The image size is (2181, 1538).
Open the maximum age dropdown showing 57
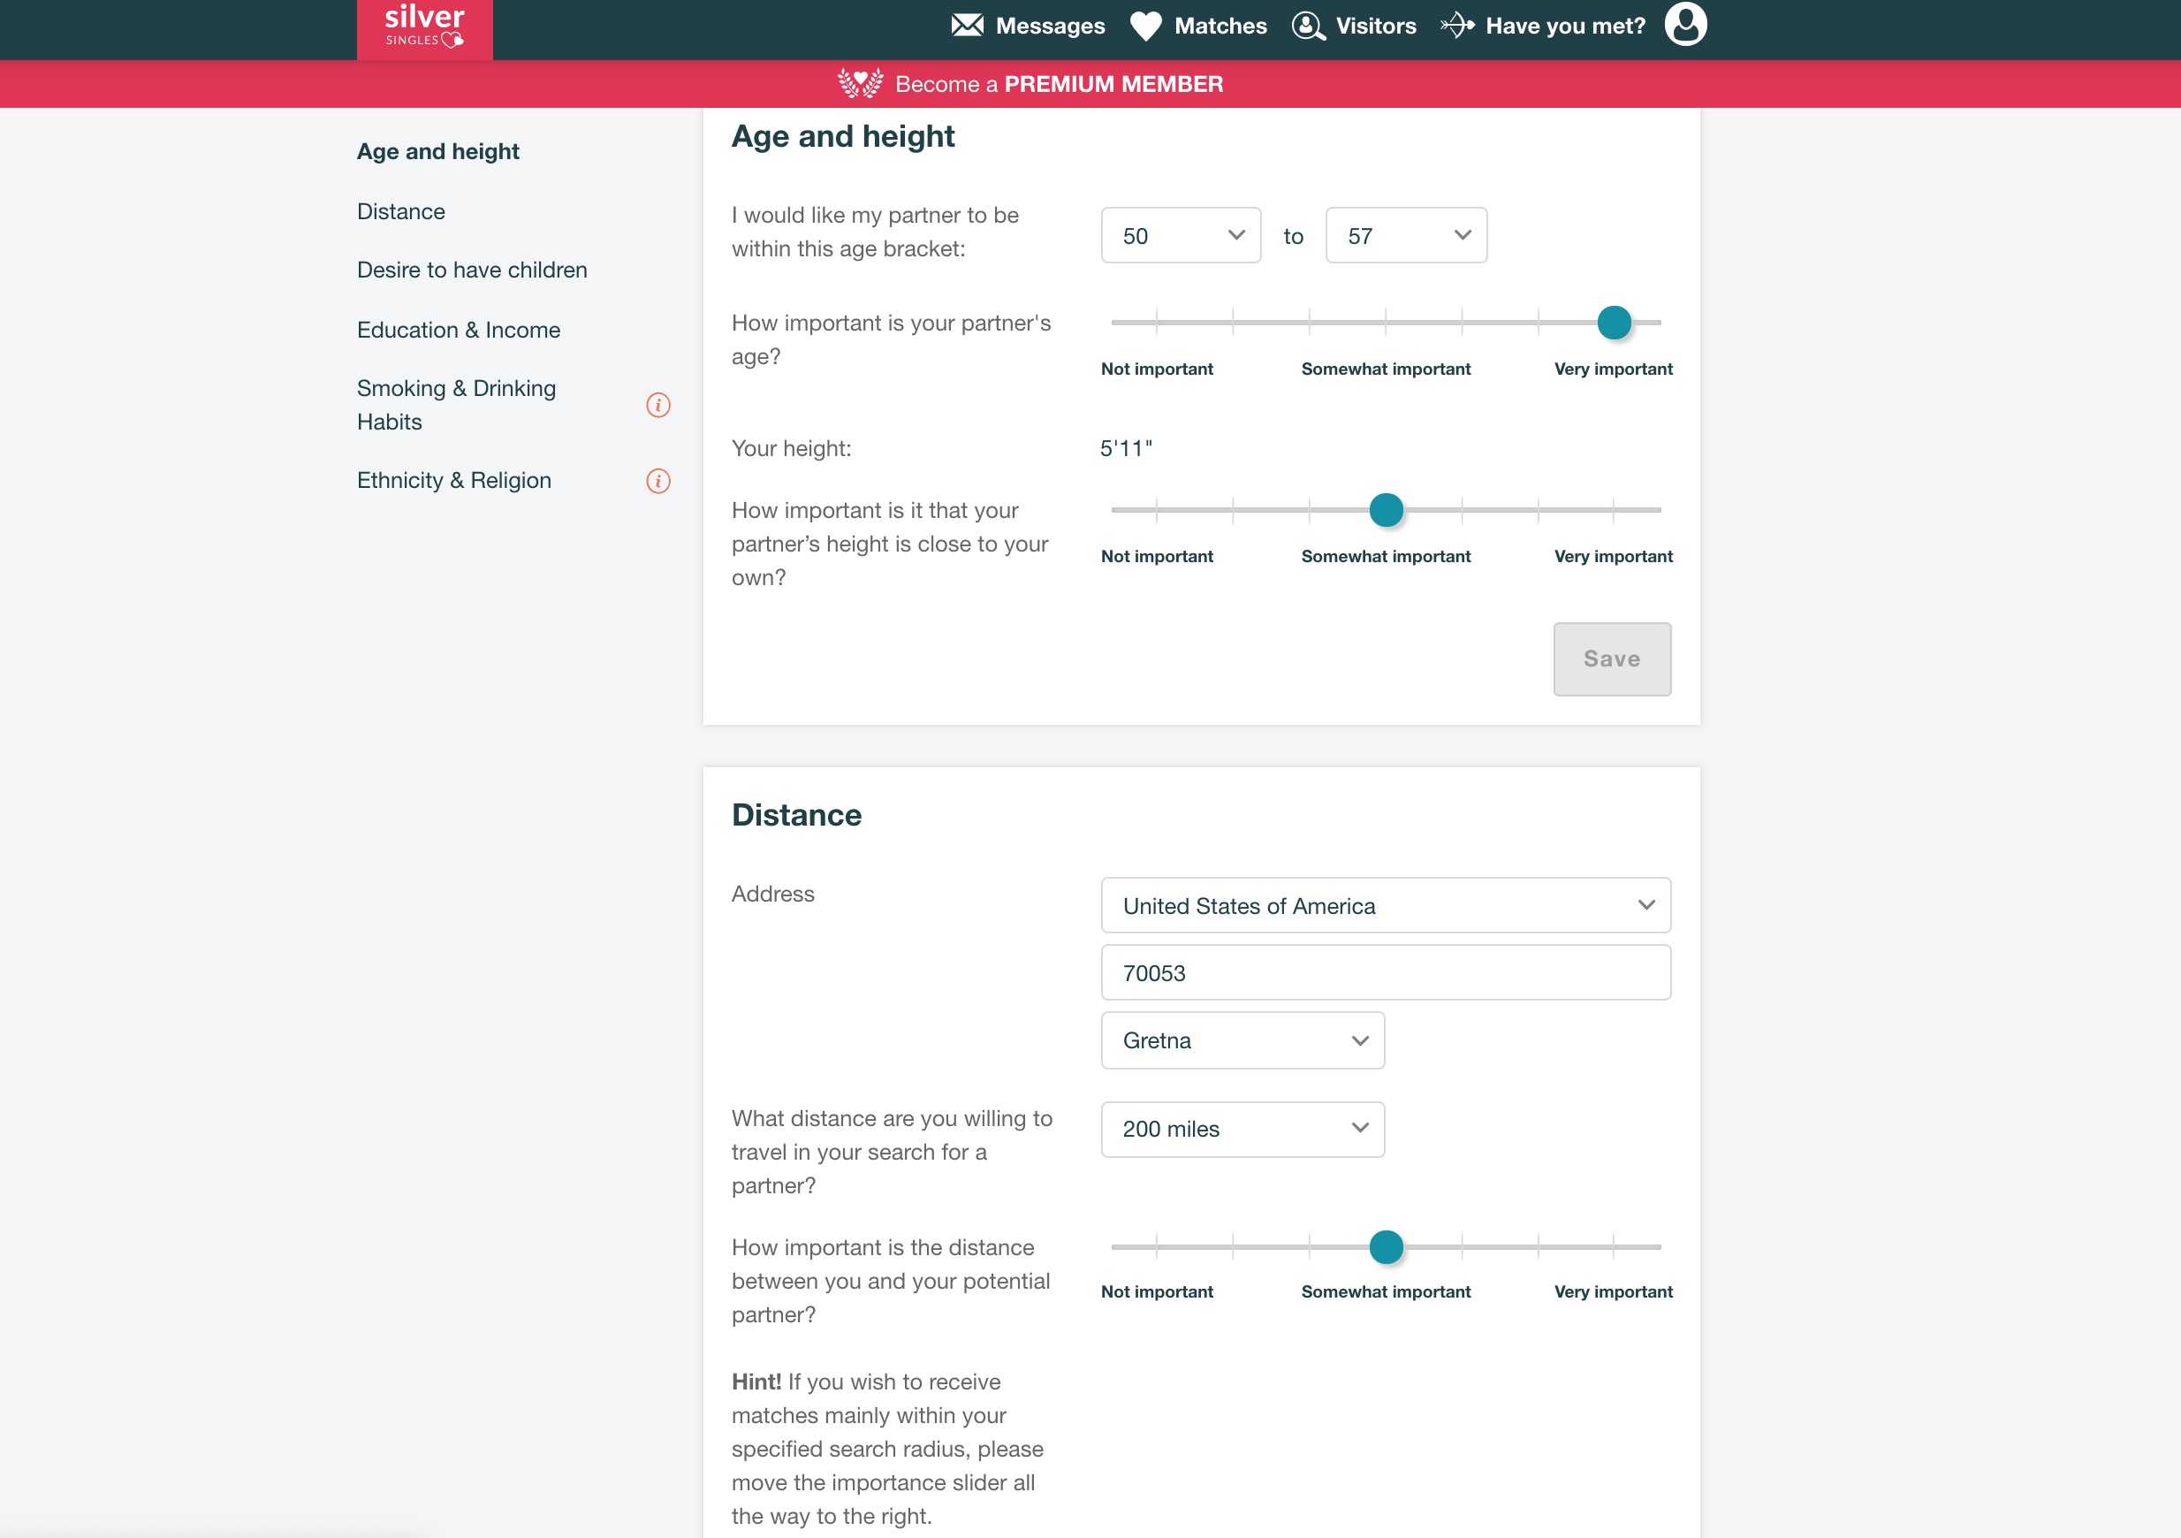(x=1406, y=236)
